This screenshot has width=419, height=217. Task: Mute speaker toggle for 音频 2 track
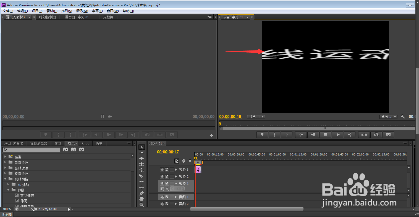coord(162,204)
